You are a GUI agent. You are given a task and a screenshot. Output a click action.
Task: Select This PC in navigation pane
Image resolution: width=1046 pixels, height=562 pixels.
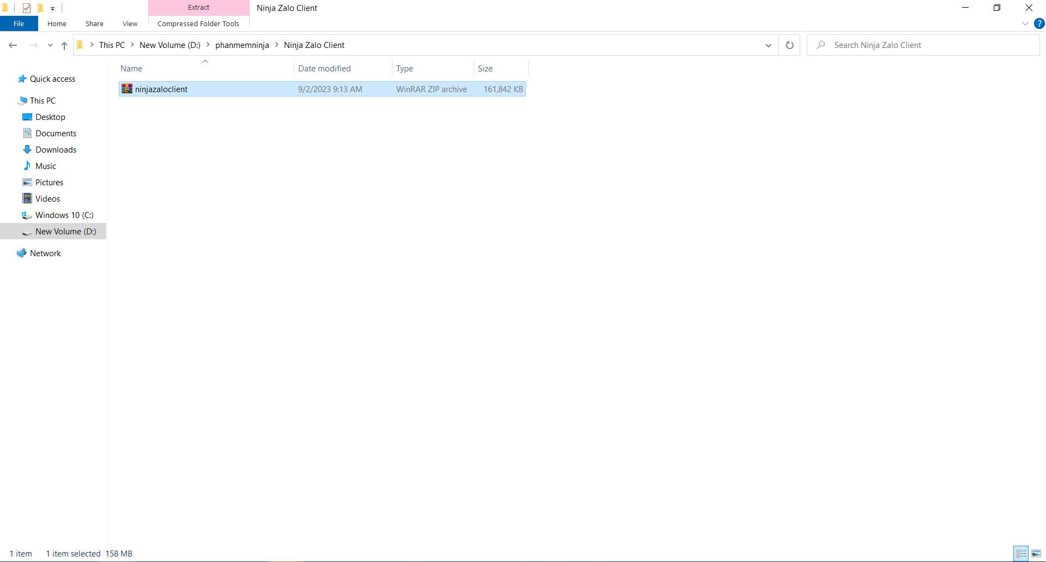pyautogui.click(x=43, y=101)
